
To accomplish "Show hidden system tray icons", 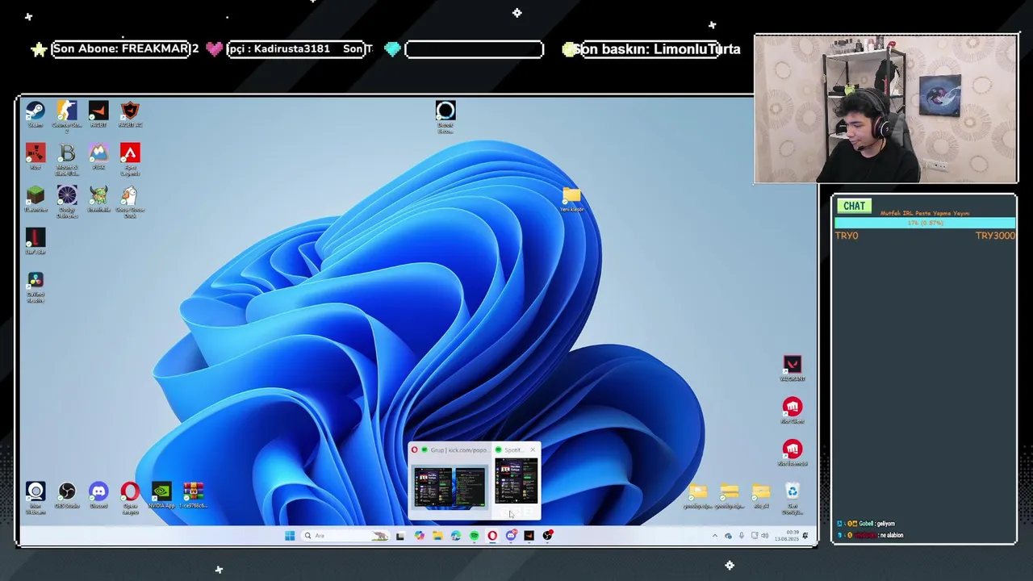I will tap(714, 536).
